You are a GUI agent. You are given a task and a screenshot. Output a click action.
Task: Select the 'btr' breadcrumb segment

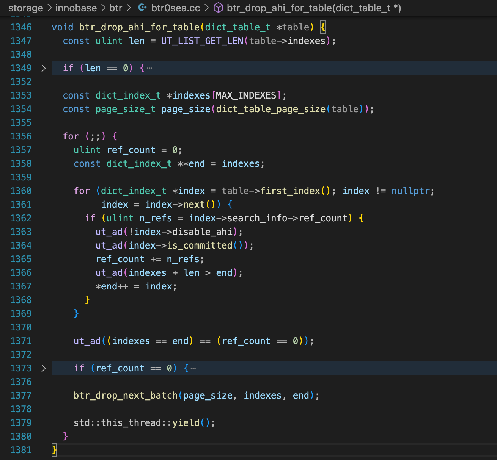[116, 8]
